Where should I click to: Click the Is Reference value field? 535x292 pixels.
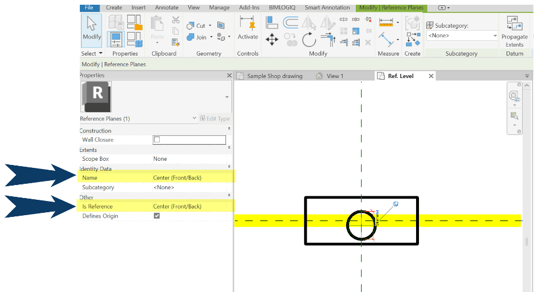(x=189, y=206)
